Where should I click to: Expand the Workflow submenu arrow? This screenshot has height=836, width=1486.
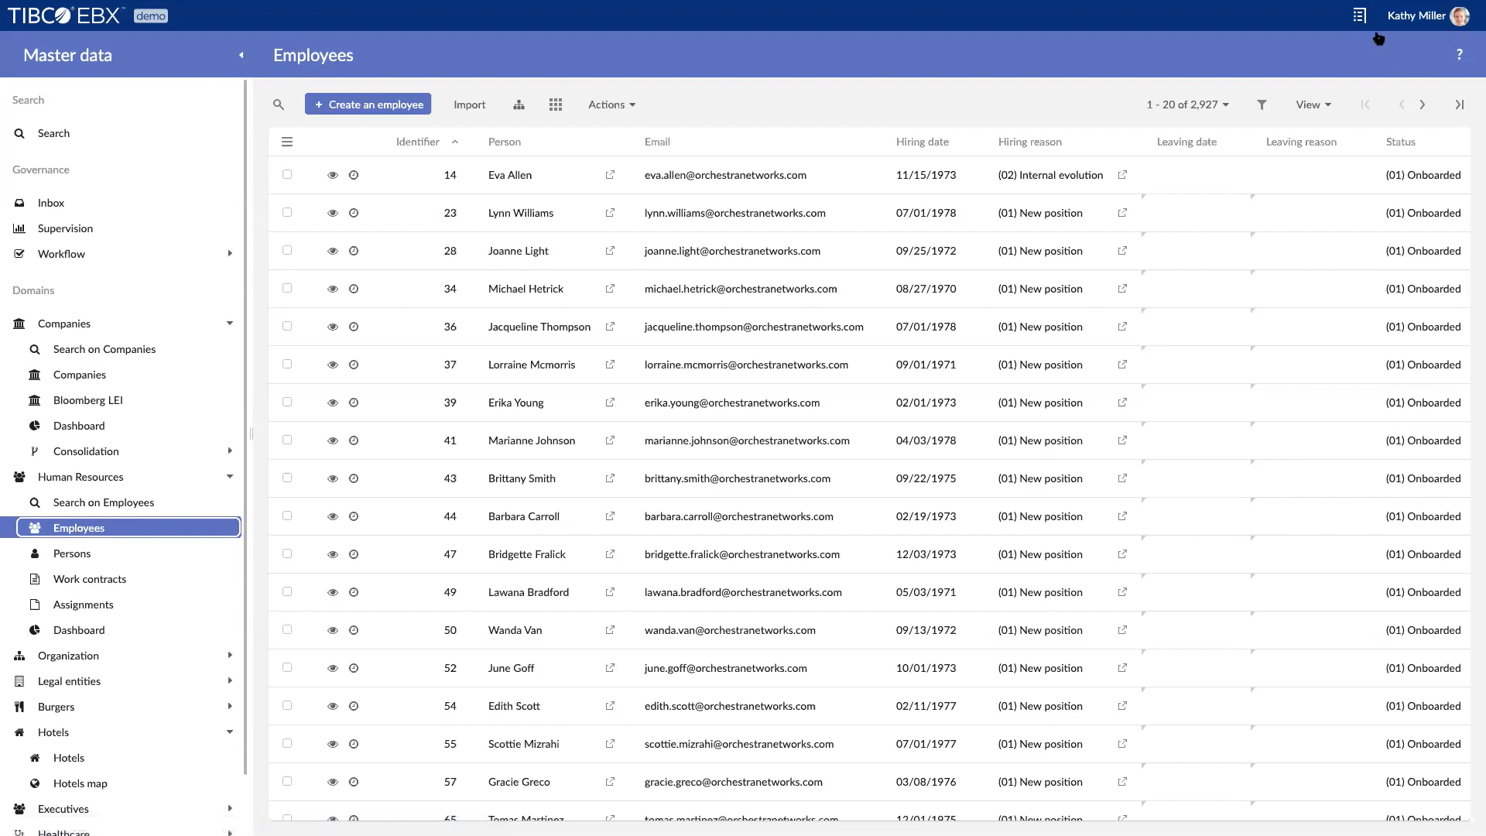(230, 253)
